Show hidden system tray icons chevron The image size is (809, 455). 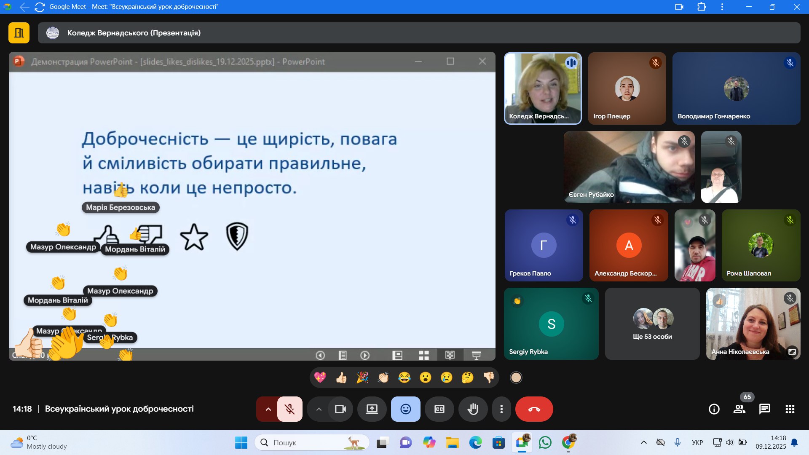pos(643,442)
